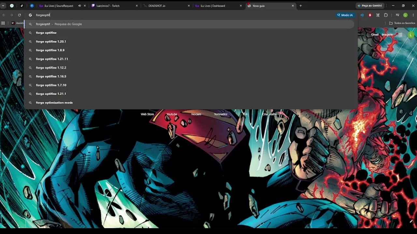Select suggestion 'forge optifine 1.16.5'
The height and width of the screenshot is (234, 417).
click(189, 76)
